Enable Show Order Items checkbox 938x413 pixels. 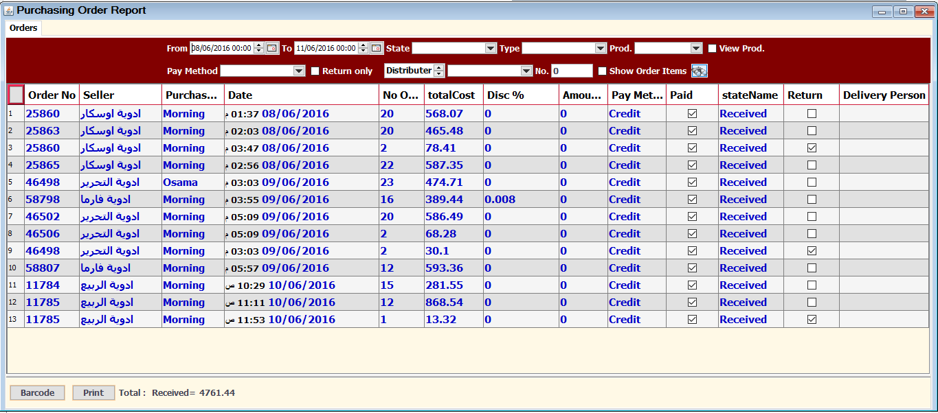[x=603, y=71]
